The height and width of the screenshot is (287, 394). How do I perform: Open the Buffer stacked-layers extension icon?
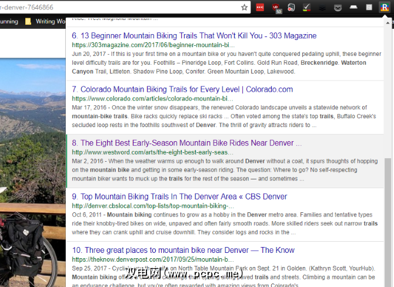(322, 8)
